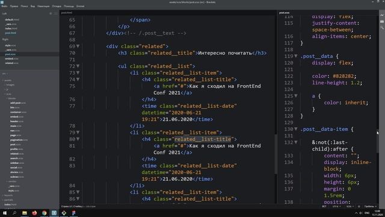Select post.html pane header

[67, 13]
